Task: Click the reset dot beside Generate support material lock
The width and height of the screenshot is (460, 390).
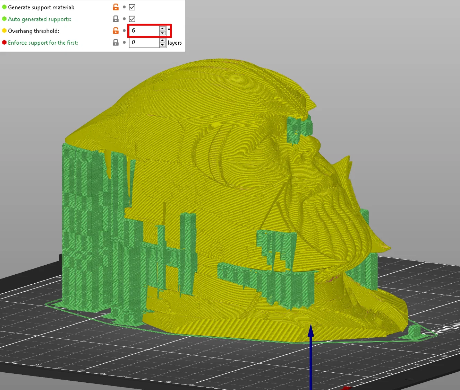Action: point(124,7)
